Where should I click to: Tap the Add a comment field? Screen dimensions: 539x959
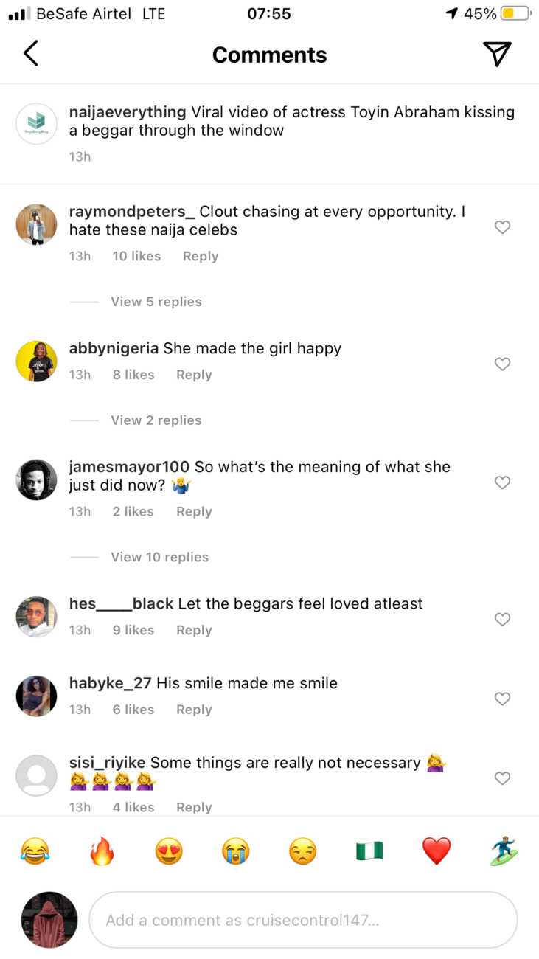(x=302, y=920)
